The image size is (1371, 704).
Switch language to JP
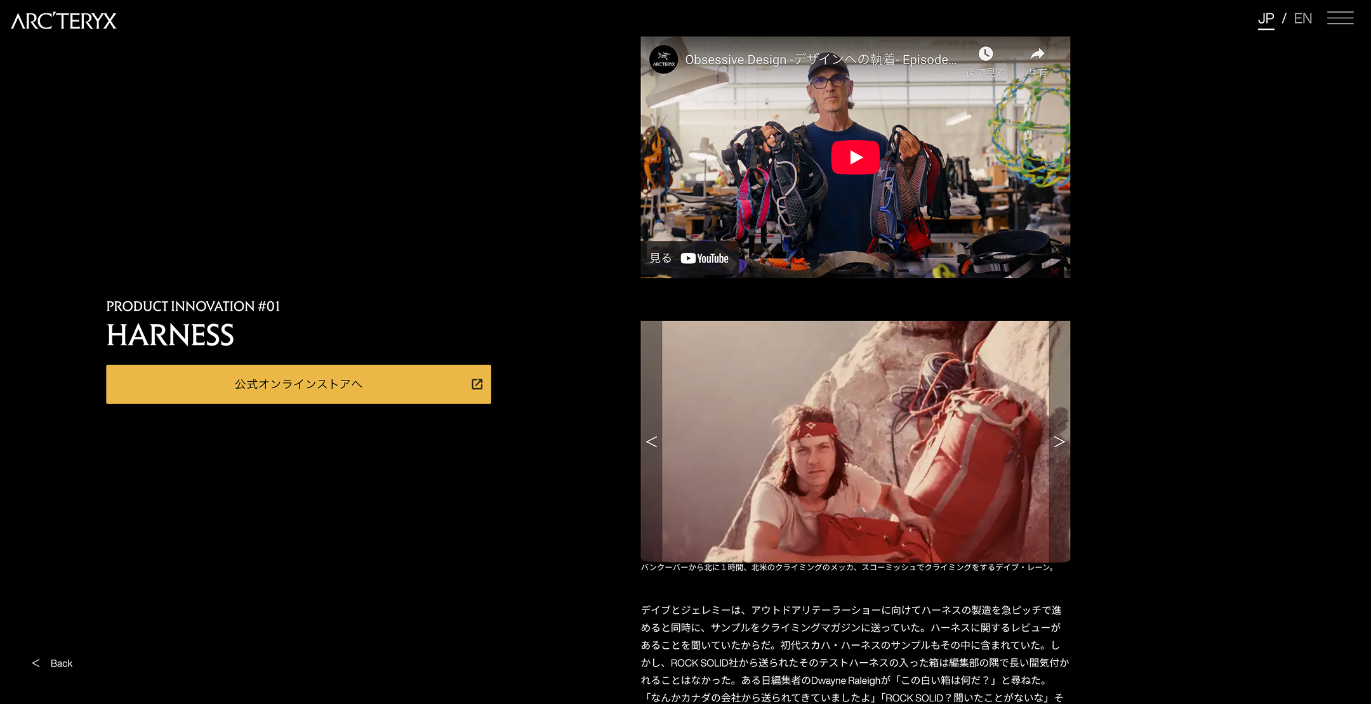tap(1266, 19)
